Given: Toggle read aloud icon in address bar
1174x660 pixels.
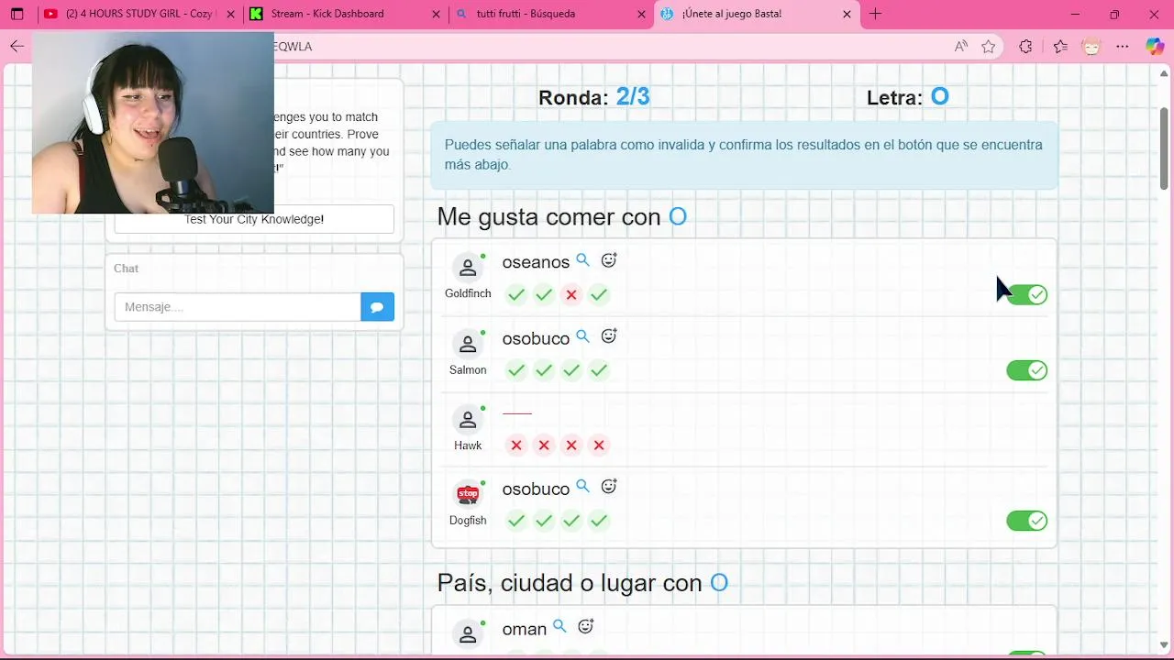Looking at the screenshot, I should [x=960, y=46].
